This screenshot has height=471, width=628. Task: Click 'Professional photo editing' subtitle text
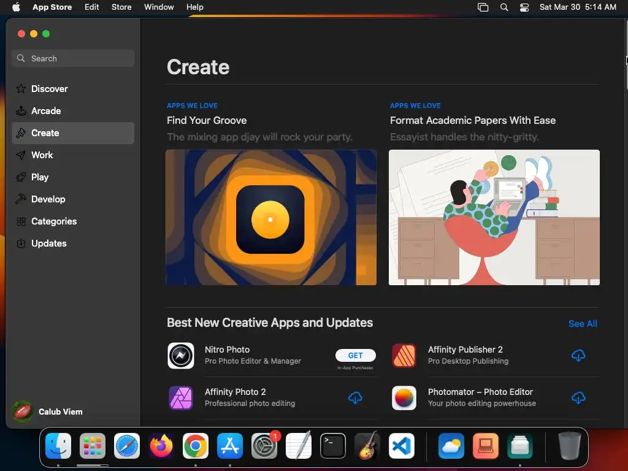coord(250,404)
